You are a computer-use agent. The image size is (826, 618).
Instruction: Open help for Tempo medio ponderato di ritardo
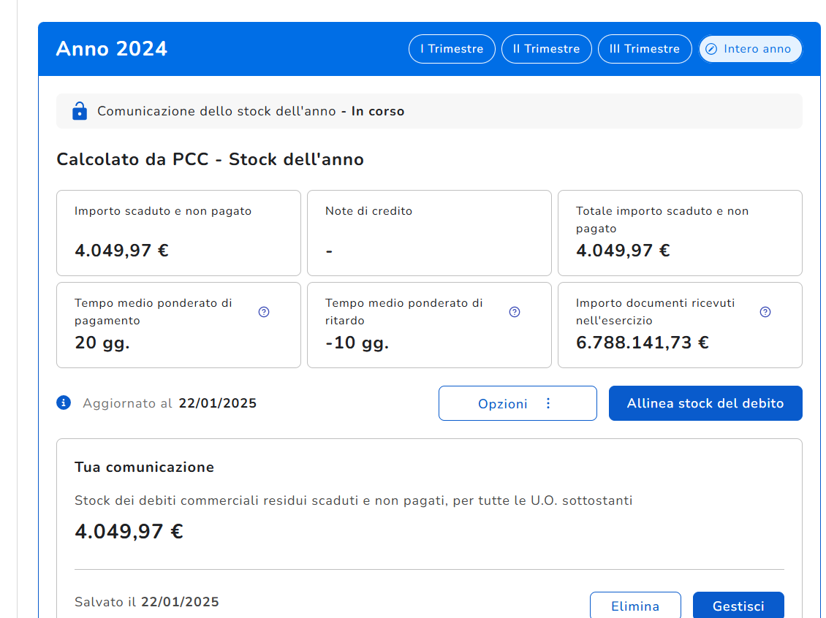[515, 312]
